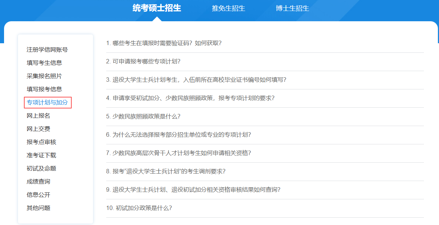
Task: Open question 5 少数民族照顾政策是什么
Action: pos(143,117)
